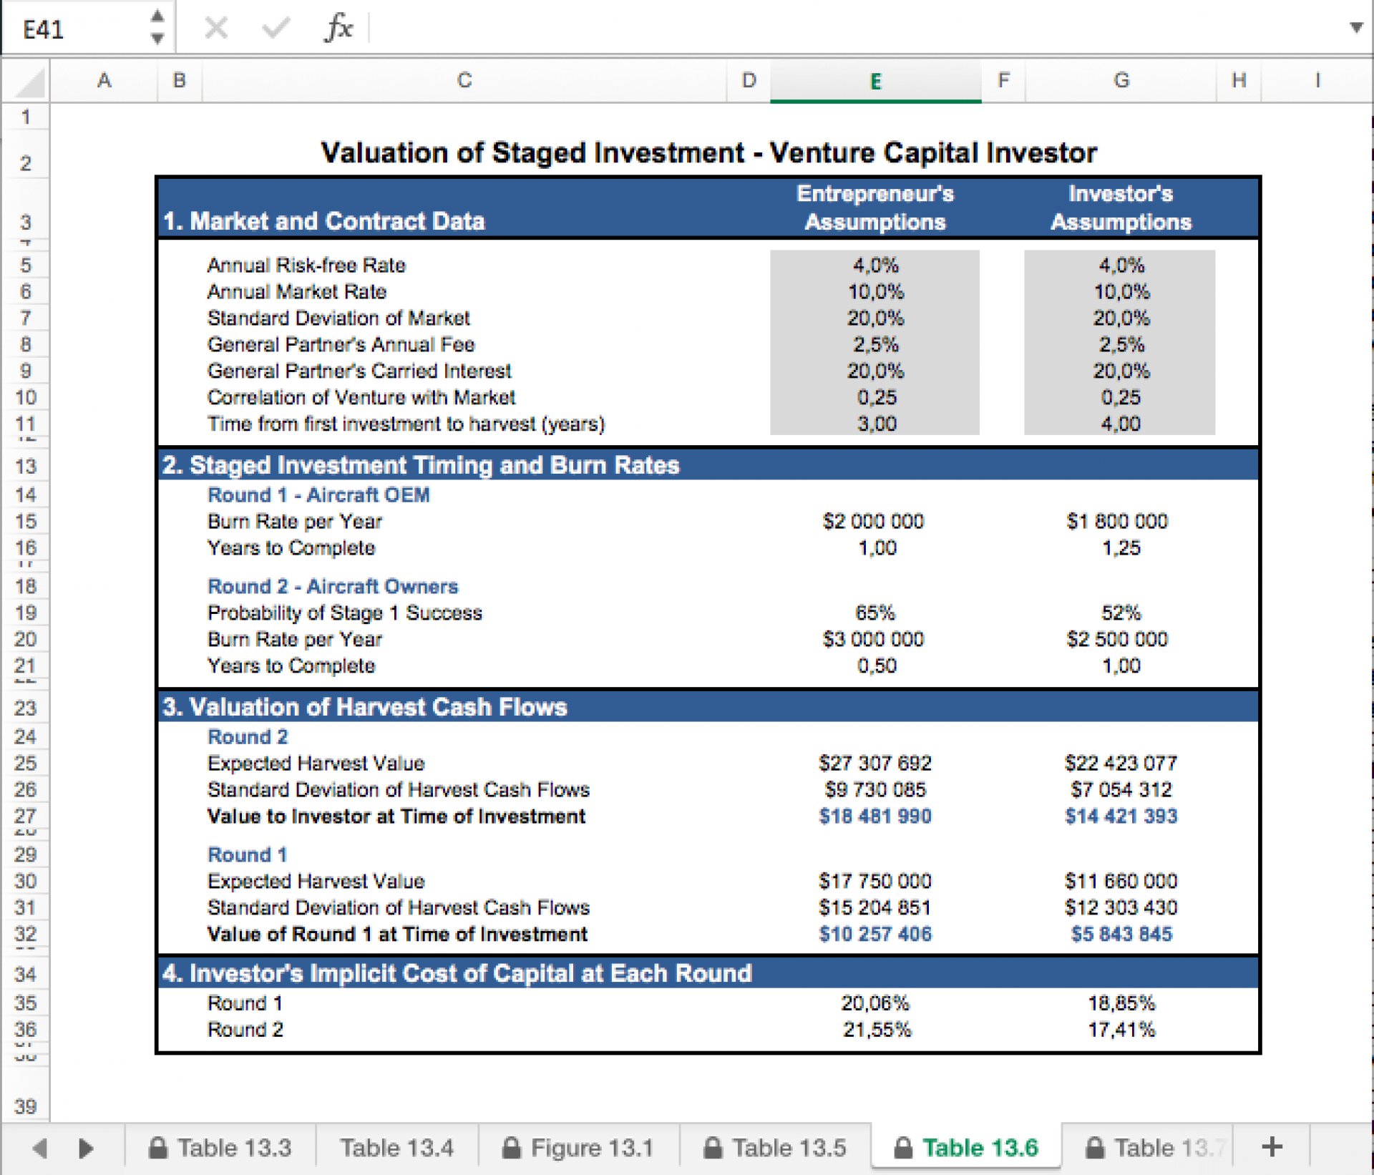
Task: Click 'Round 2 - Aircraft Owners' heading
Action: tap(333, 586)
